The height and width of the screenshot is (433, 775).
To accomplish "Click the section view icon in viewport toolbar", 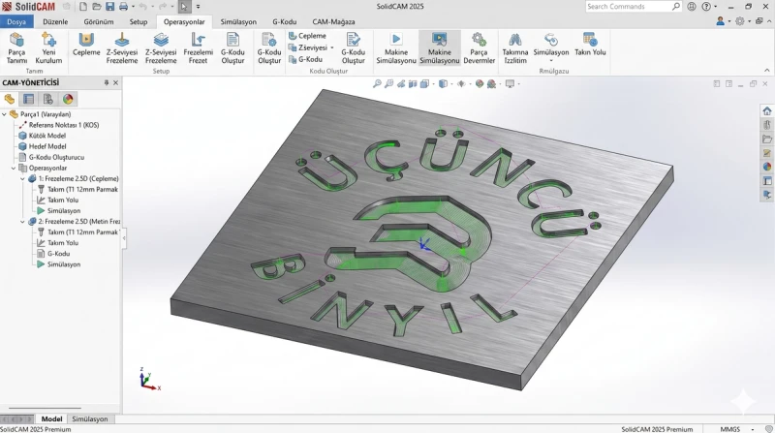I will coord(413,84).
